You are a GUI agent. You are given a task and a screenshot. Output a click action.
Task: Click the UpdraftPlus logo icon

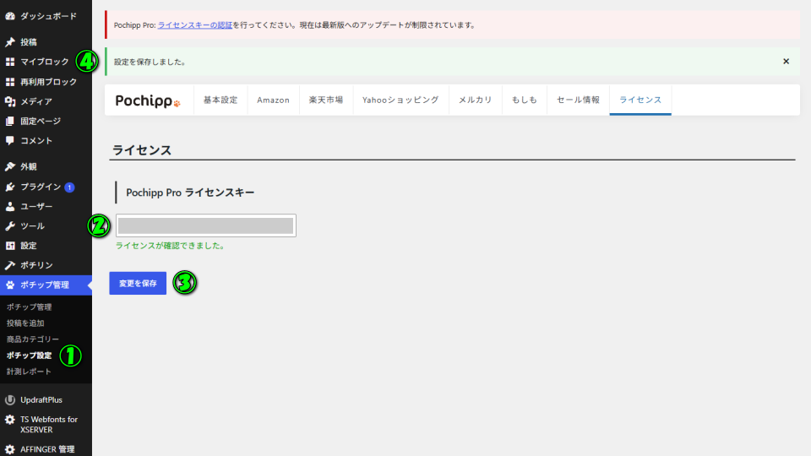(x=10, y=399)
